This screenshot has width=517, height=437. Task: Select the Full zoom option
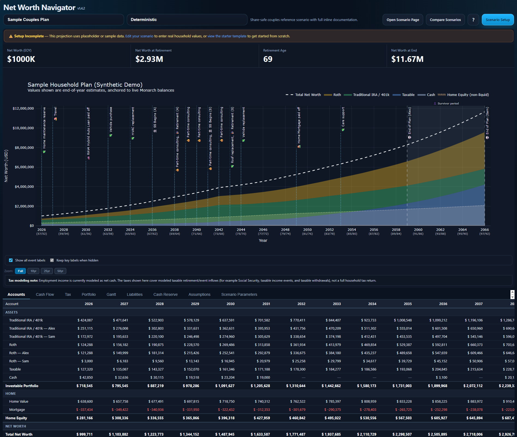(20, 271)
